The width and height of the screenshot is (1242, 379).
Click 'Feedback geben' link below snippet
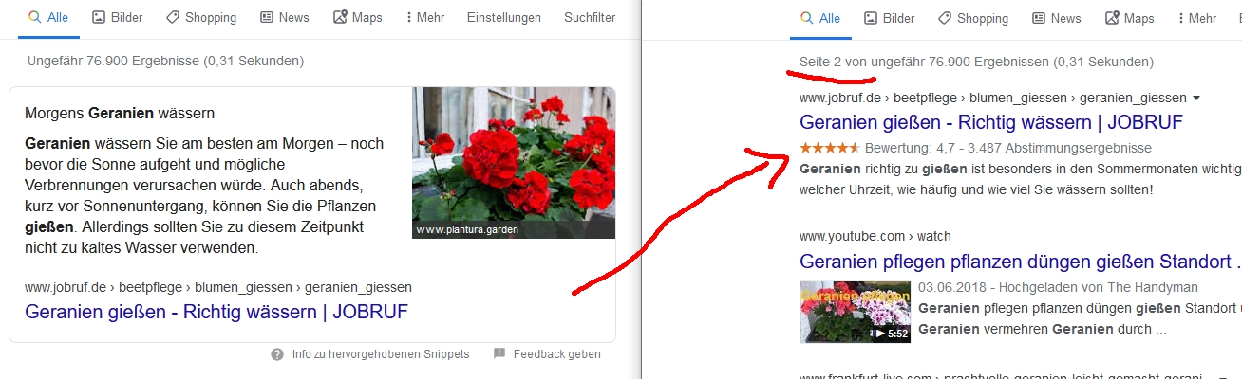[x=556, y=354]
